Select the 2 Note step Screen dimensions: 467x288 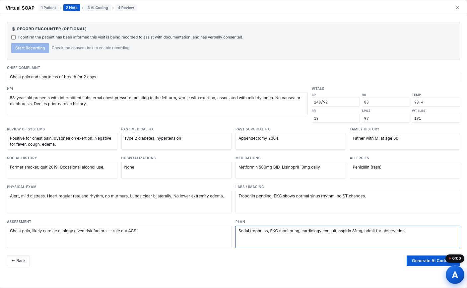(72, 8)
